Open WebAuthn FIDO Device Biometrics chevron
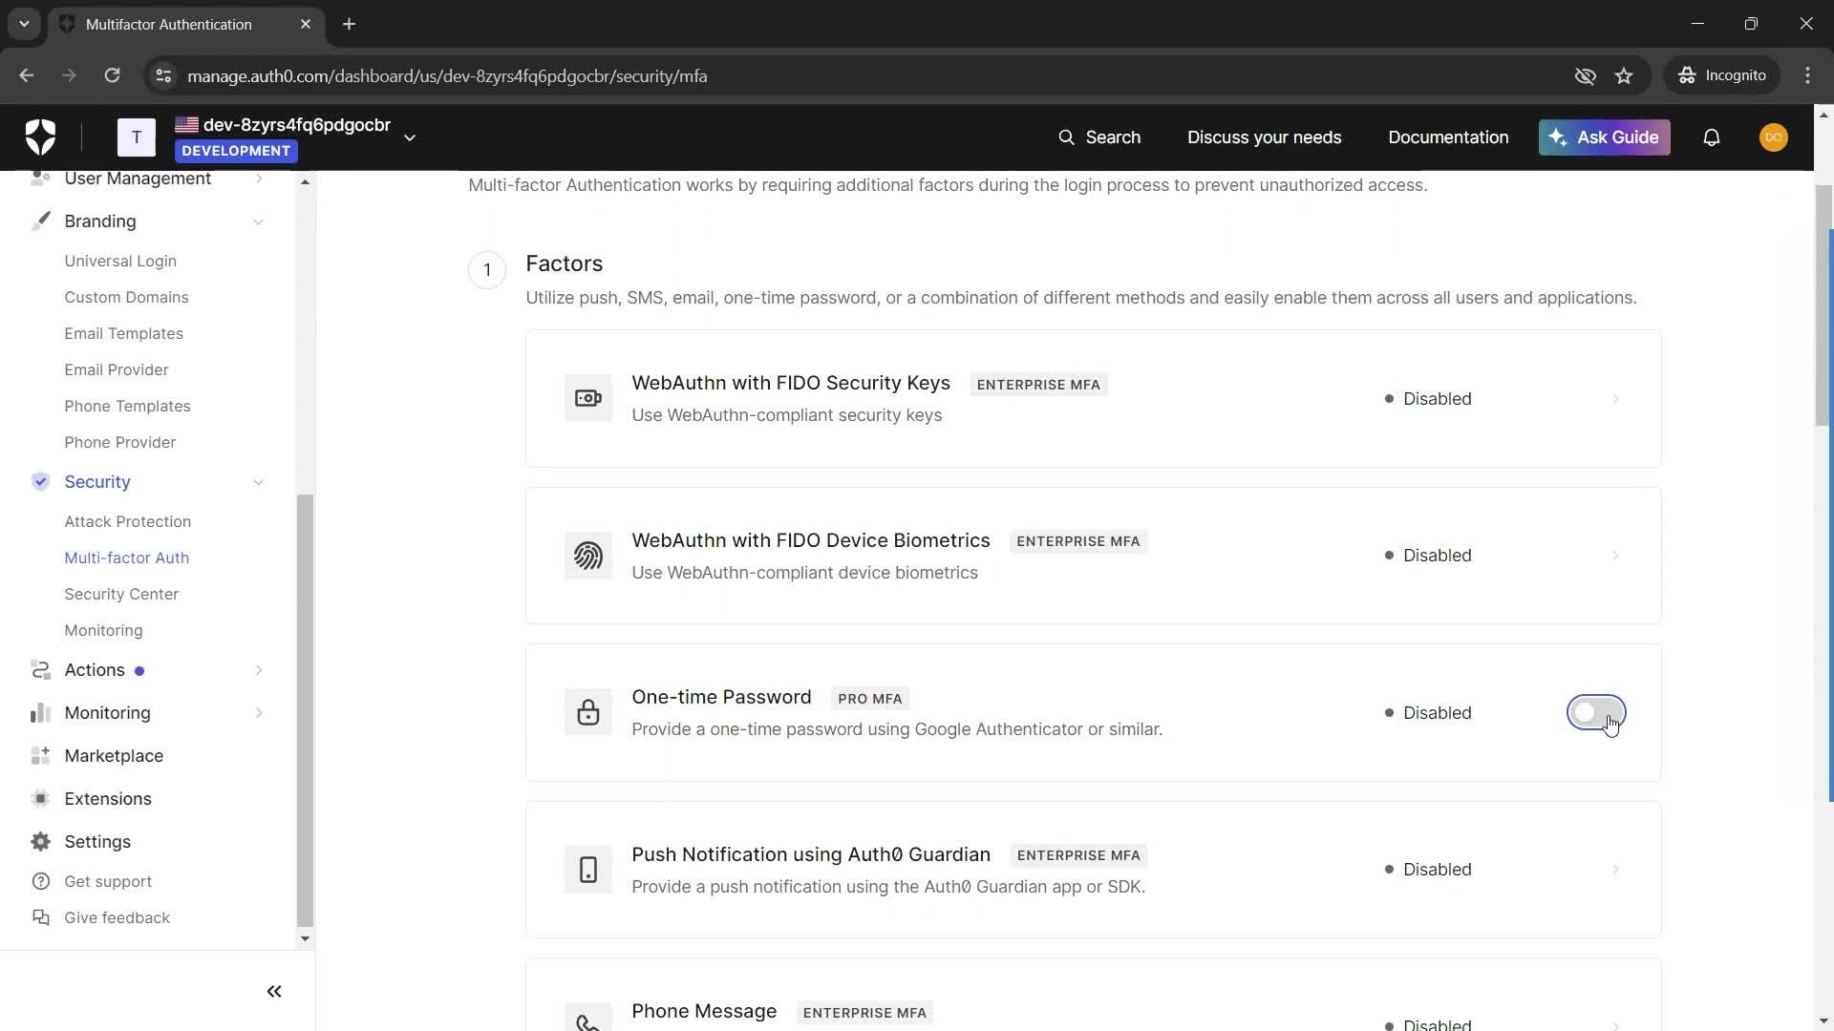Image resolution: width=1834 pixels, height=1031 pixels. [1616, 556]
